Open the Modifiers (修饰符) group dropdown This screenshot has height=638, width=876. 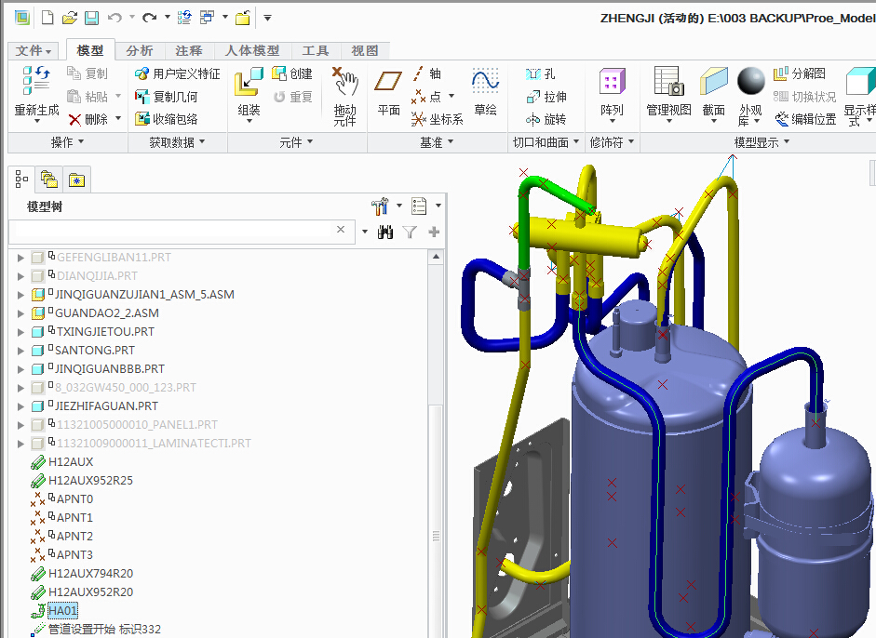click(612, 142)
